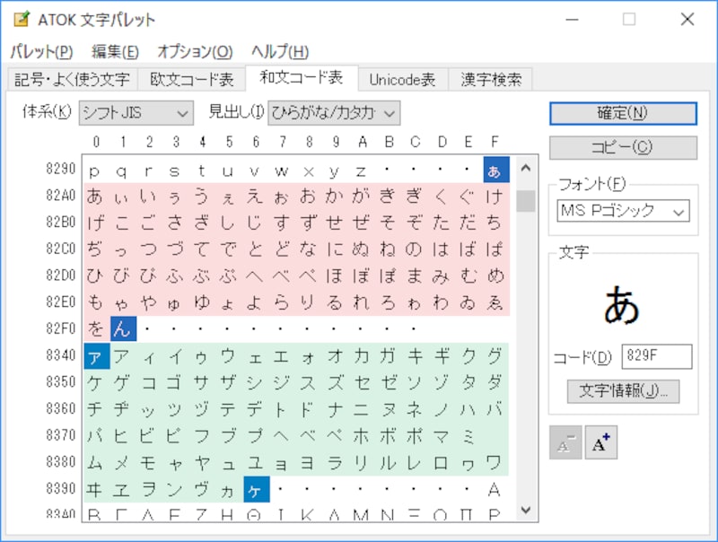Screen dimensions: 718x542
Task: Switch to the Unicode表 tab
Action: 401,79
